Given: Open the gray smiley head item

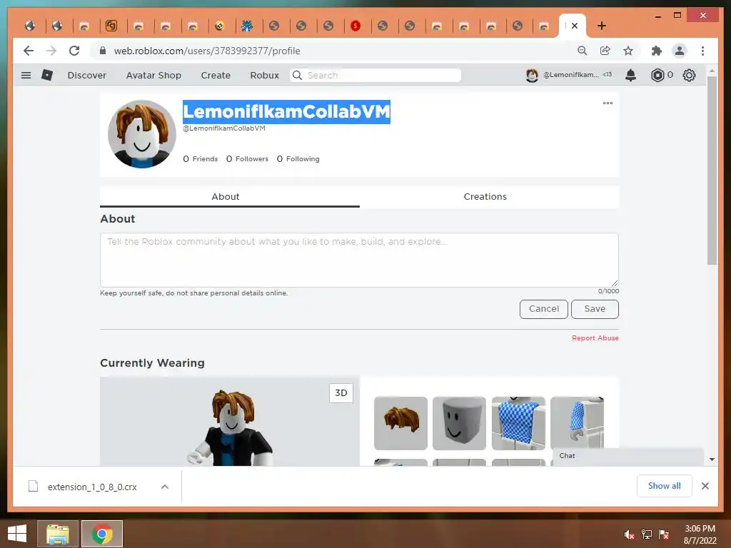Looking at the screenshot, I should pyautogui.click(x=459, y=423).
